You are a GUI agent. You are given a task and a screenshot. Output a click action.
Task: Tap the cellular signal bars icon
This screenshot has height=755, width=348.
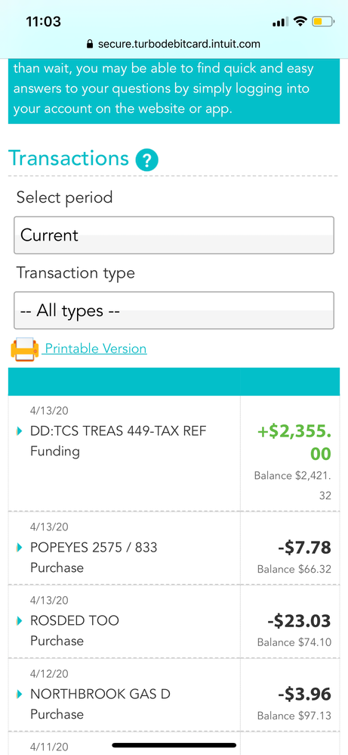[x=280, y=22]
